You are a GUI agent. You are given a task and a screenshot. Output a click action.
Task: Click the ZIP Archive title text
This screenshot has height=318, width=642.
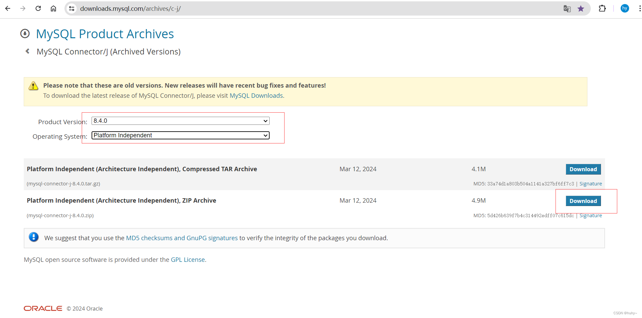tap(121, 201)
